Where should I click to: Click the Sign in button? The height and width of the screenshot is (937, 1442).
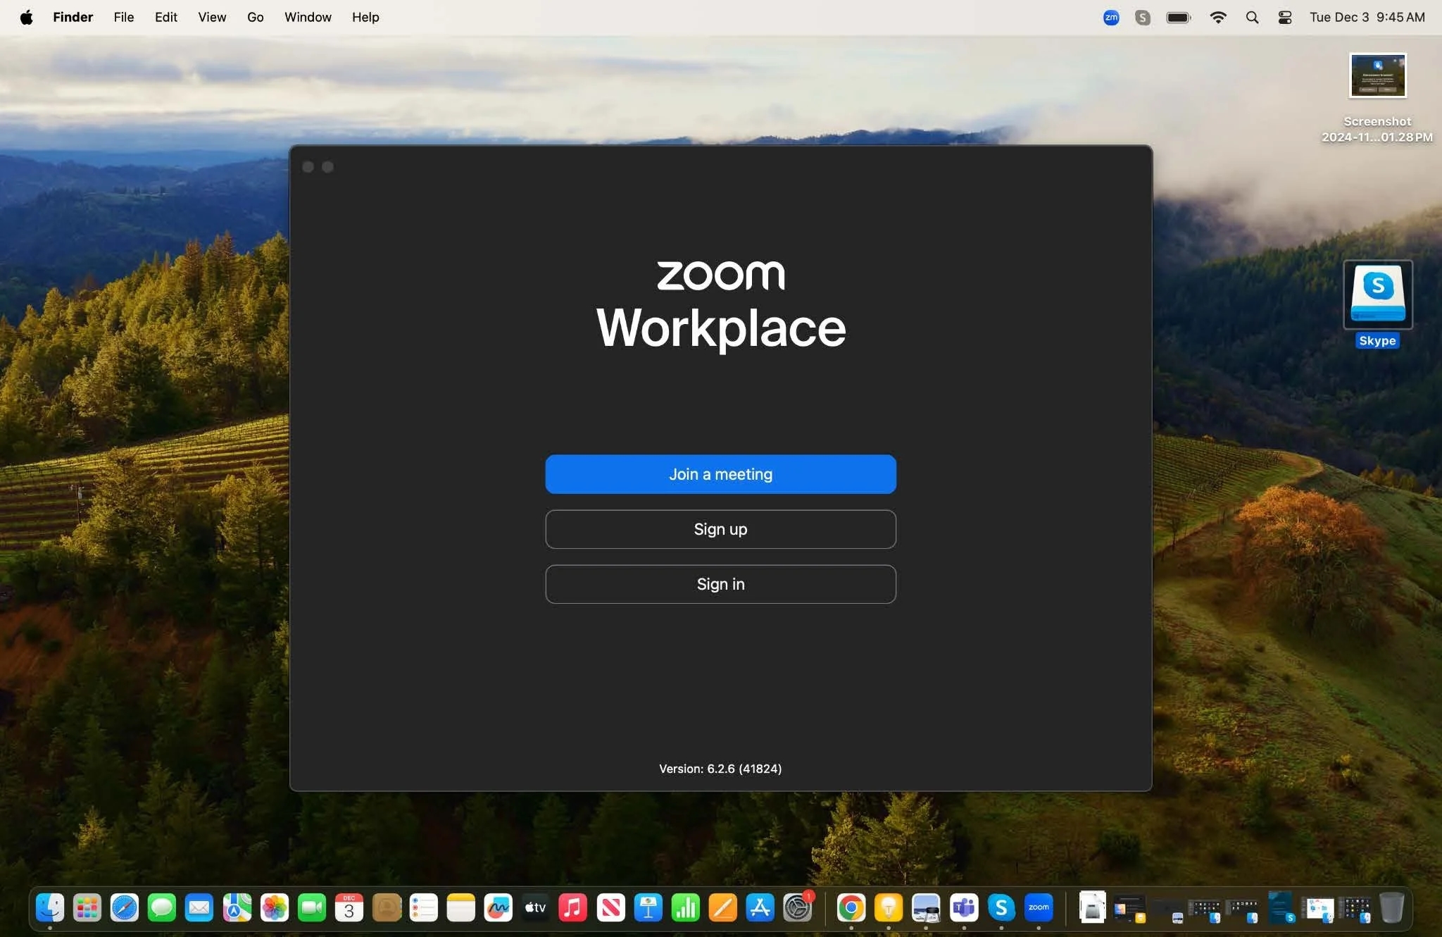click(x=720, y=584)
